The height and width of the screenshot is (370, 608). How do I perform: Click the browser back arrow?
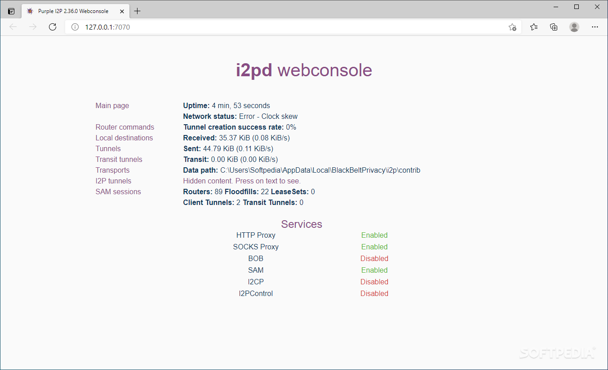click(x=13, y=27)
